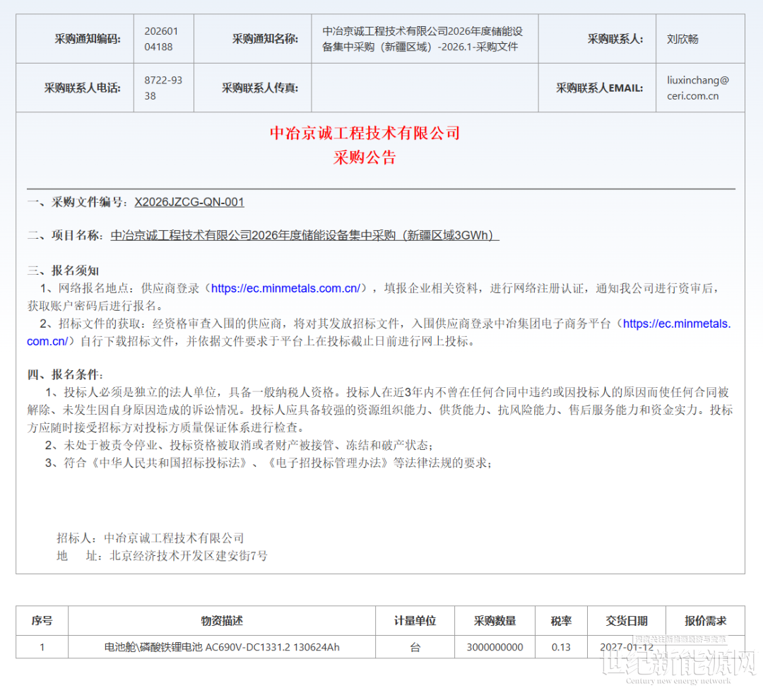Select the 采购数量 column header
The width and height of the screenshot is (763, 688).
pos(495,621)
